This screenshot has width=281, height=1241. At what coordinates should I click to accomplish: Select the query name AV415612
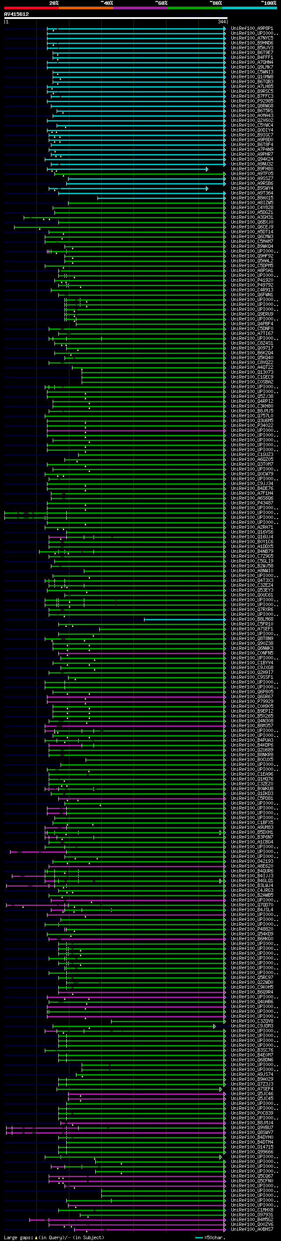16,15
